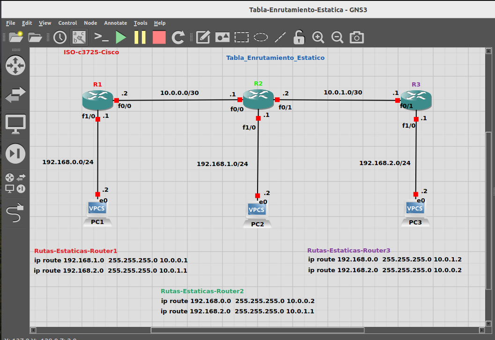Select router R3 in the topology
Screen dimensions: 495x340
416,100
